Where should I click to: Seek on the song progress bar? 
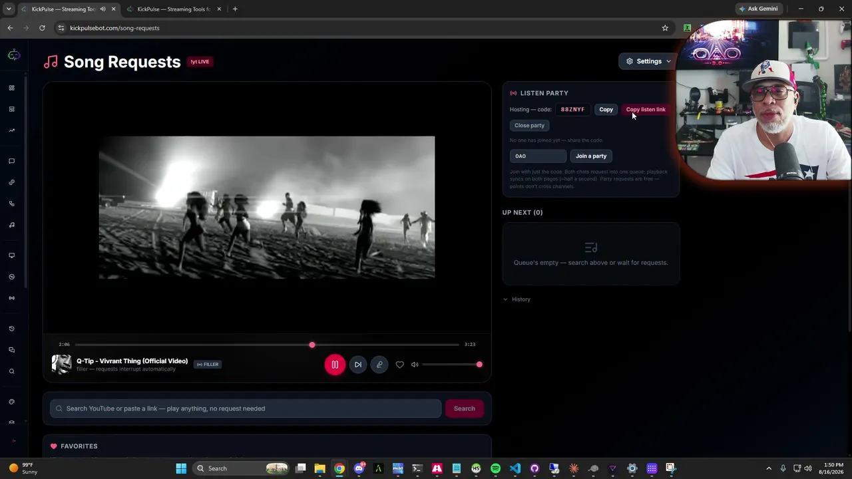click(x=267, y=345)
